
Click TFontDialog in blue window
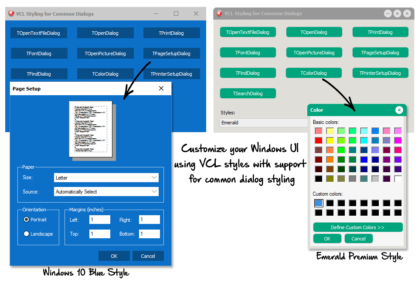[x=39, y=53]
